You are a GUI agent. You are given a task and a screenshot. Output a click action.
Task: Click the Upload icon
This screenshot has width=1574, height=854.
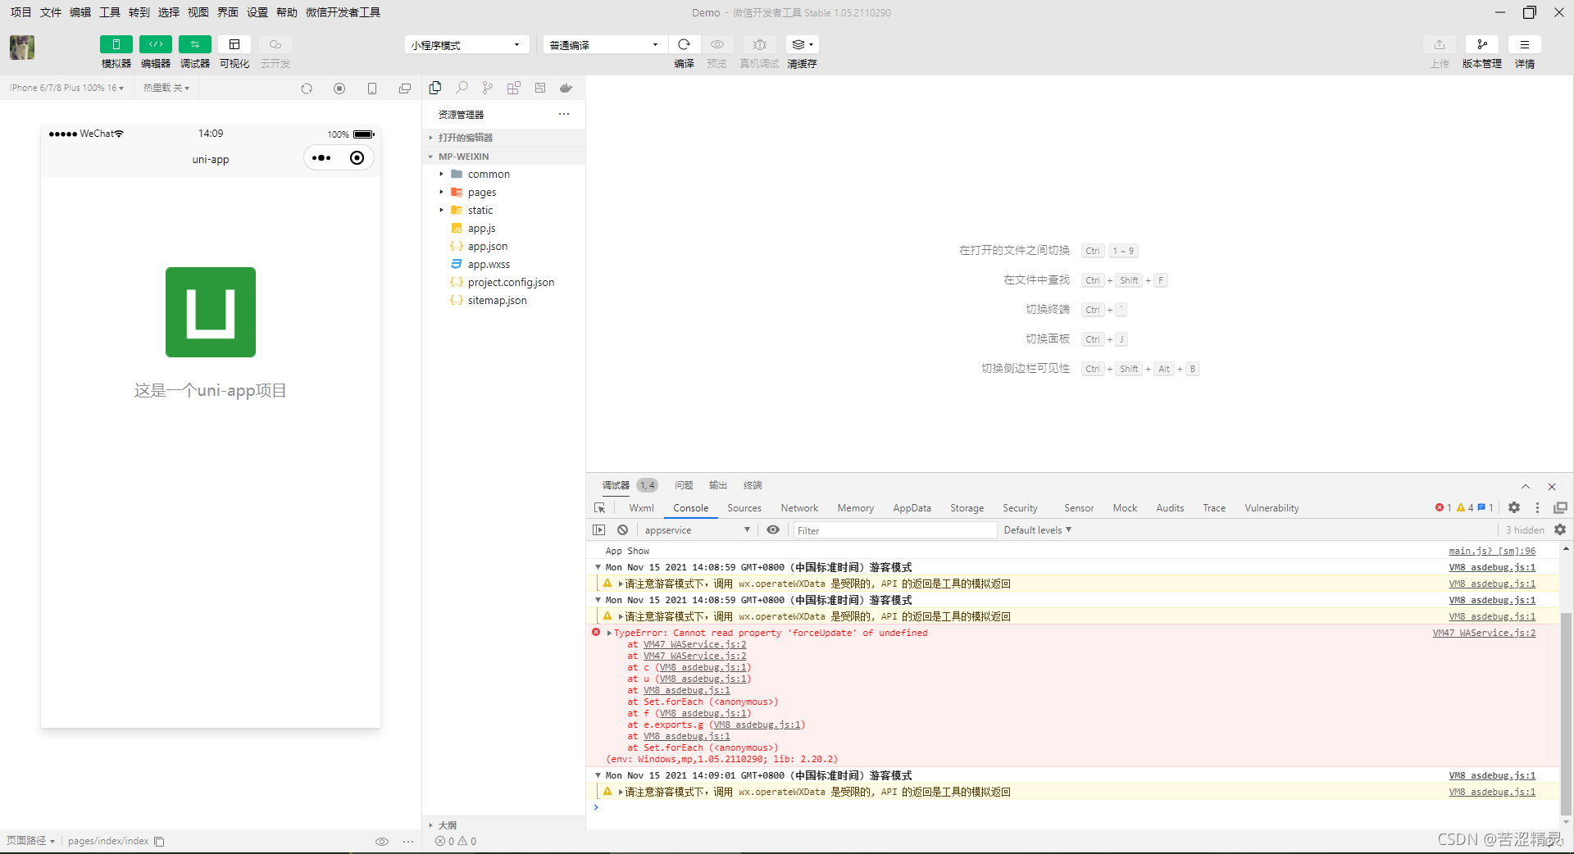[x=1440, y=44]
